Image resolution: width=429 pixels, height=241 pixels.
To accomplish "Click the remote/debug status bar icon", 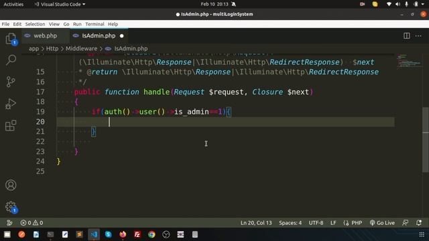I will pos(9,223).
